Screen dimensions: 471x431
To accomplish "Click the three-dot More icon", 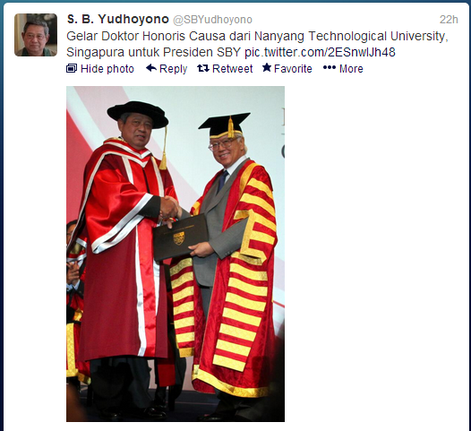I will pos(330,68).
